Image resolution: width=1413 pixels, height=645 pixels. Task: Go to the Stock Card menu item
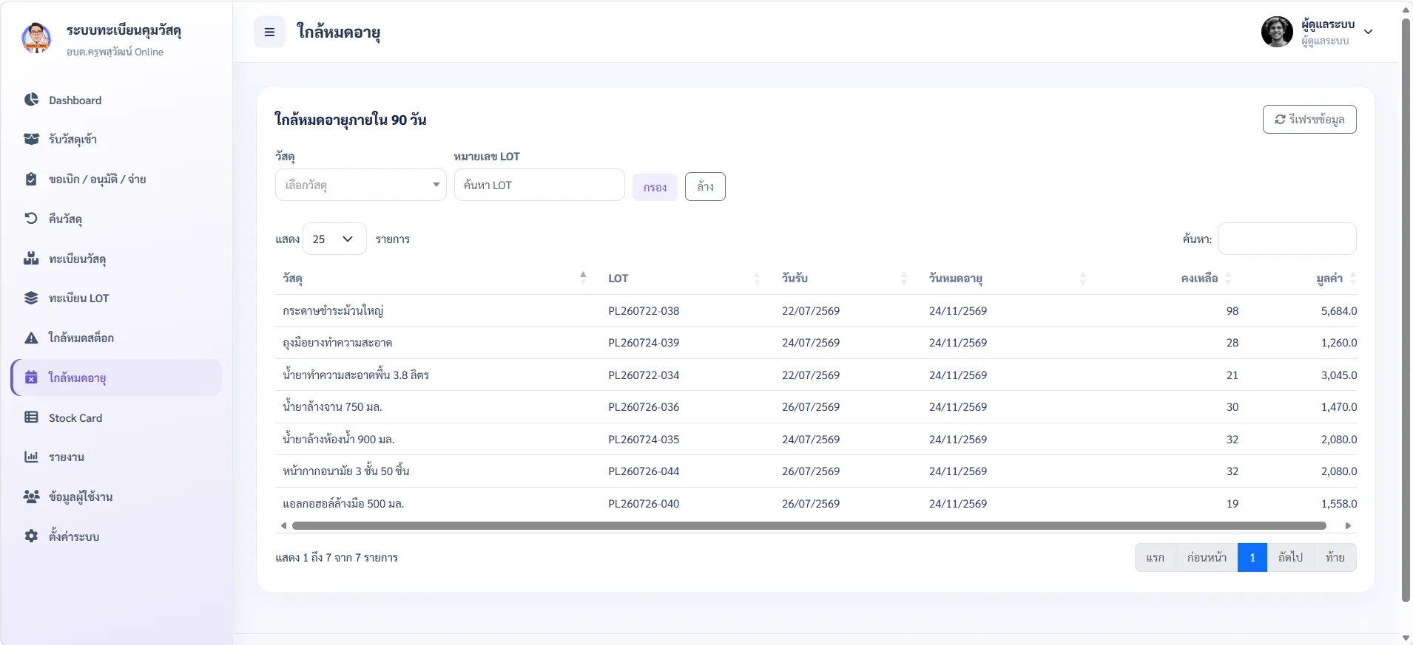[116, 417]
